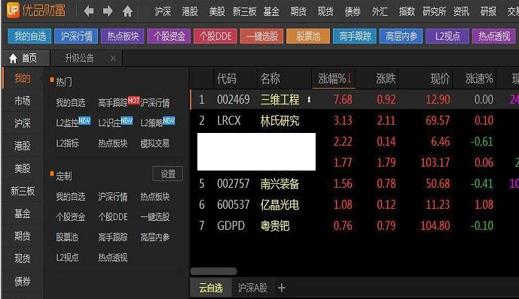The image size is (519, 299).
Task: Sort by the 涨幅% column header
Action: [x=334, y=79]
